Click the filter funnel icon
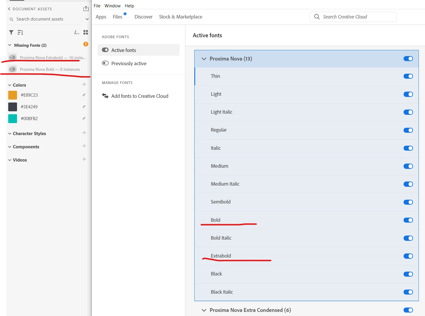The width and height of the screenshot is (425, 316). (11, 32)
